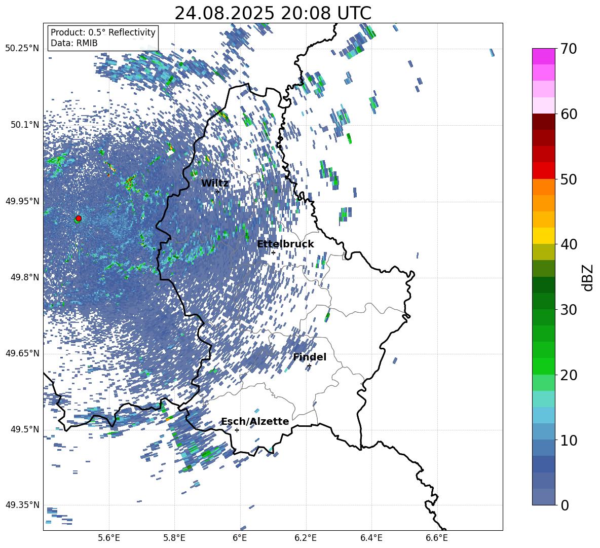The image size is (600, 548).
Task: Click the 49.95°N latitude label
Action: click(22, 201)
